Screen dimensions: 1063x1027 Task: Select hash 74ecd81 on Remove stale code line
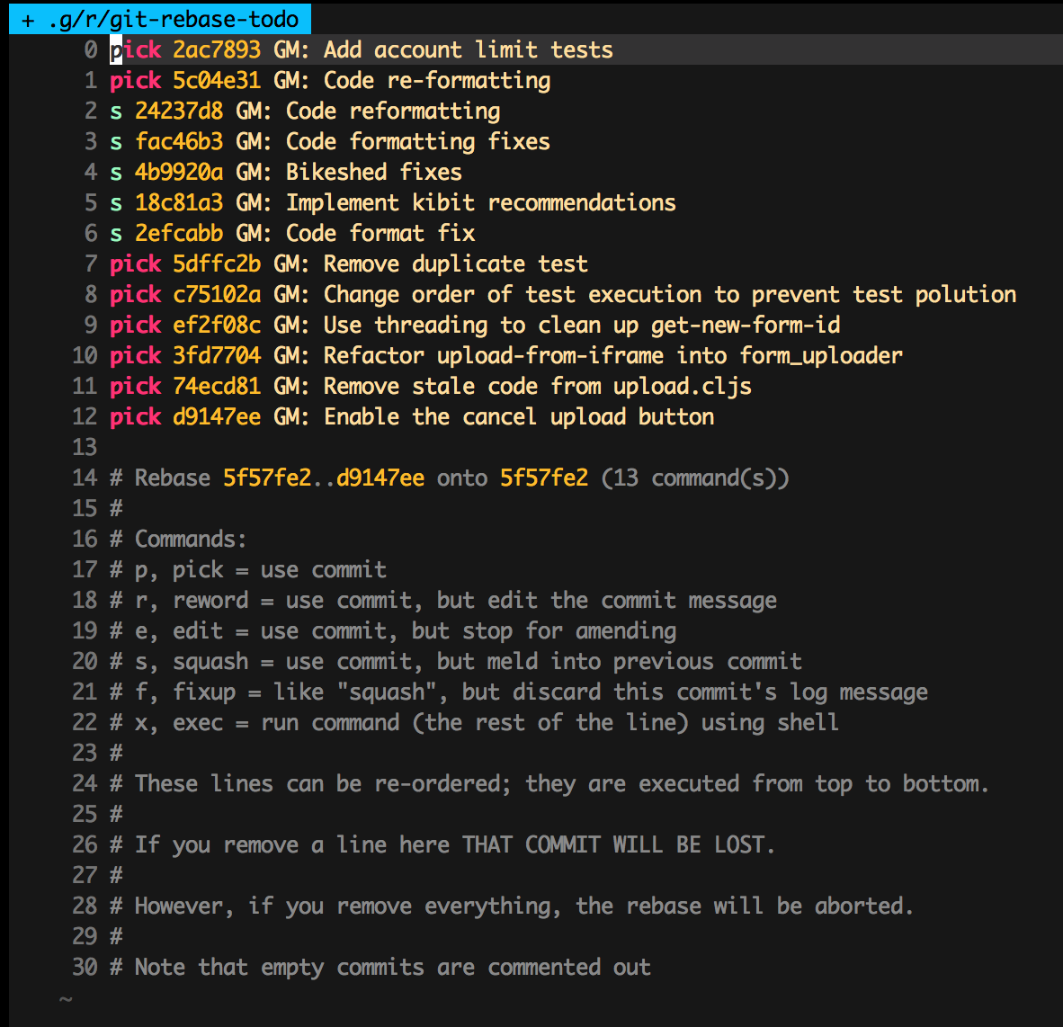216,386
